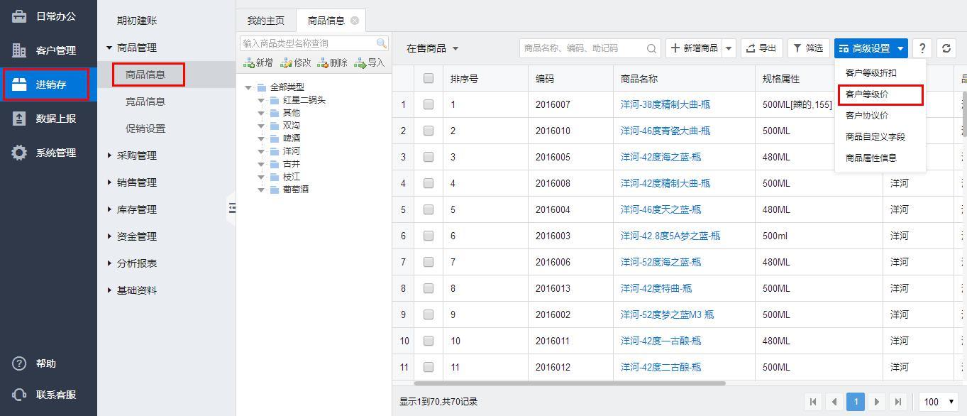The width and height of the screenshot is (967, 416).
Task: Click the search magnifier in product search
Action: click(x=651, y=48)
